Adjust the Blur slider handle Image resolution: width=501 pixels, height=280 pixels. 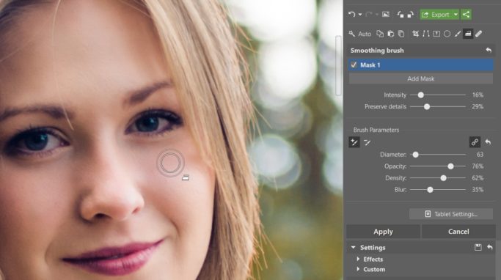click(x=430, y=190)
